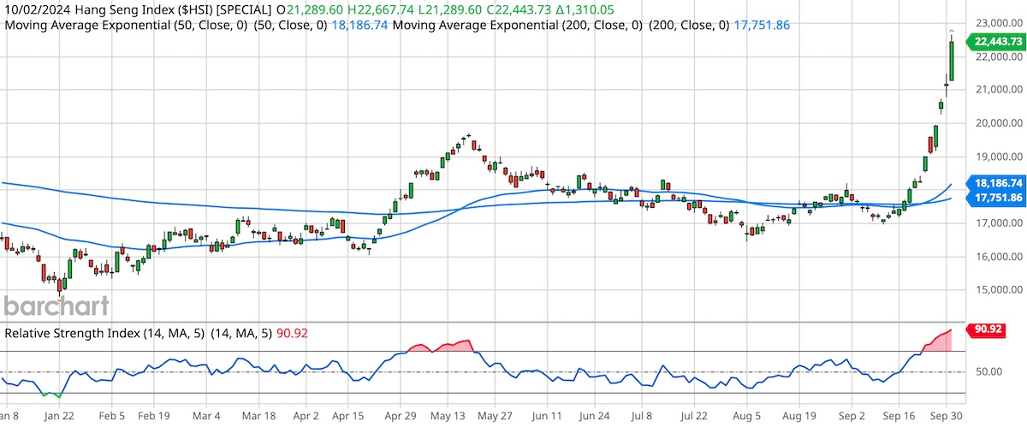Image resolution: width=1027 pixels, height=427 pixels.
Task: Click the small green marker above latest candle
Action: (x=953, y=32)
